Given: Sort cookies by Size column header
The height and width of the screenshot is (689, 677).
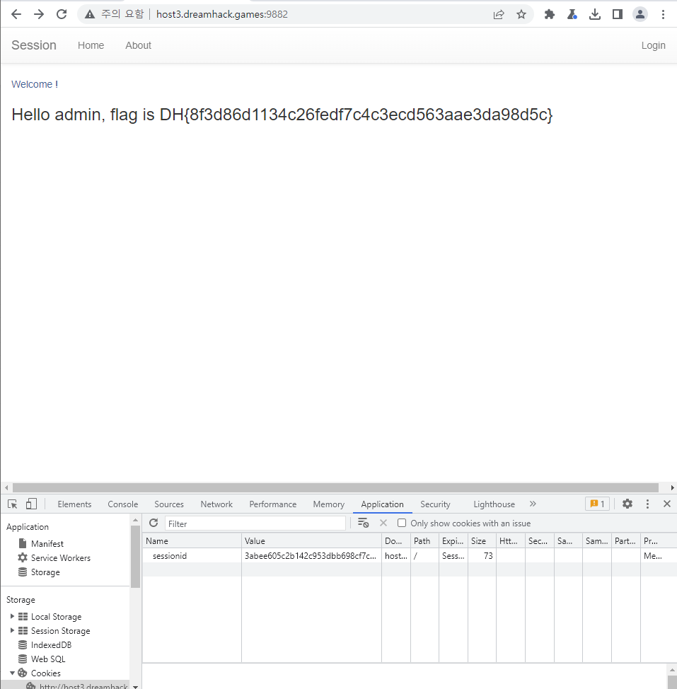Looking at the screenshot, I should pos(482,541).
